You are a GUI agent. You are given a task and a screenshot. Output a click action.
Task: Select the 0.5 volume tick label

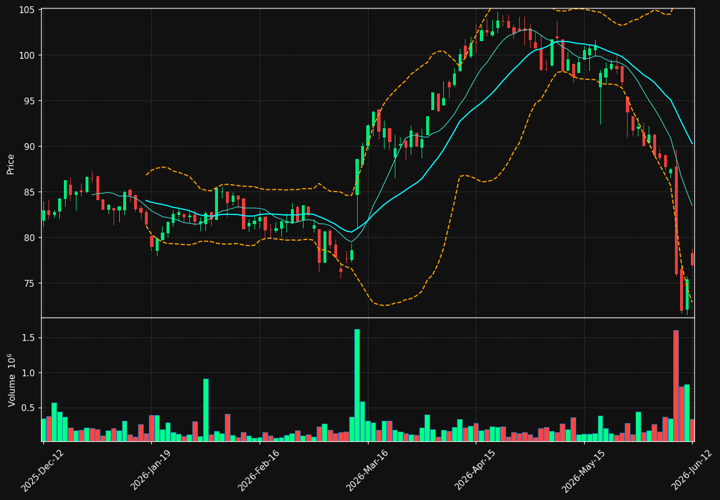pyautogui.click(x=29, y=408)
